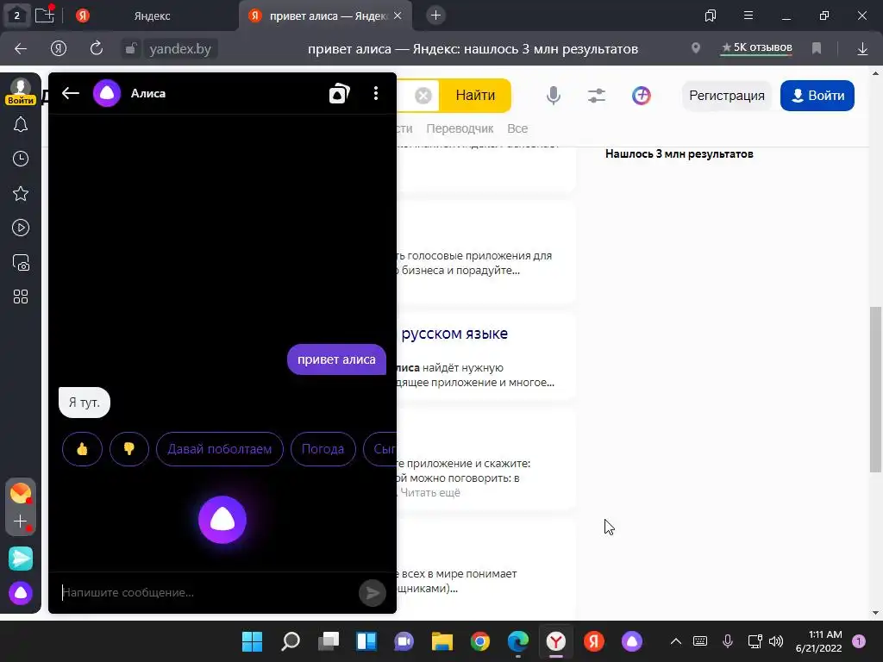Open services grid in sidebar
The image size is (883, 662).
pyautogui.click(x=21, y=297)
